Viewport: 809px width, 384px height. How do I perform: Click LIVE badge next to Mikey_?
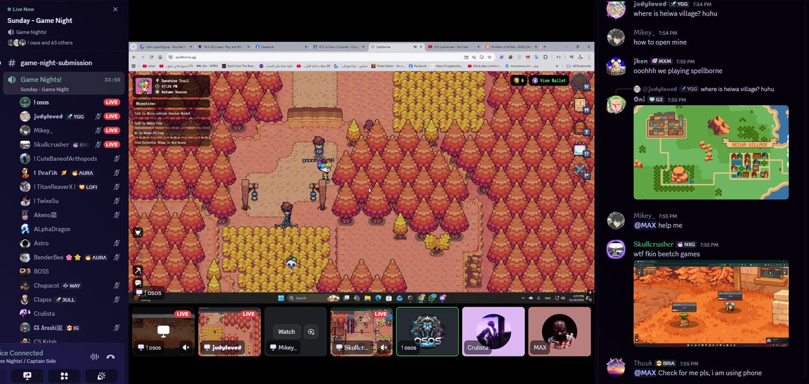pos(111,131)
